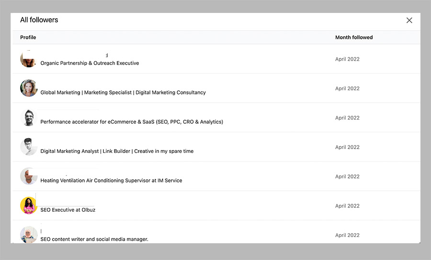Click Global Marketing | Marketing Specialist headline
431x260 pixels.
(x=123, y=93)
